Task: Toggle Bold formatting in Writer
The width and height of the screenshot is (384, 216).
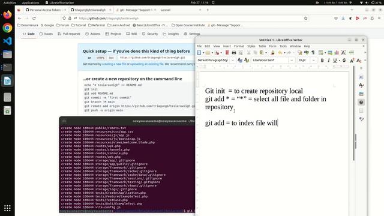Action: click(322, 60)
